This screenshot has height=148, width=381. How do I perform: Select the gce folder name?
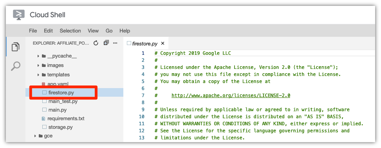48,136
